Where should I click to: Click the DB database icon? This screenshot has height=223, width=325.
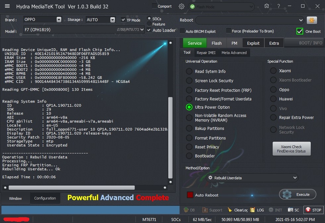186,210
